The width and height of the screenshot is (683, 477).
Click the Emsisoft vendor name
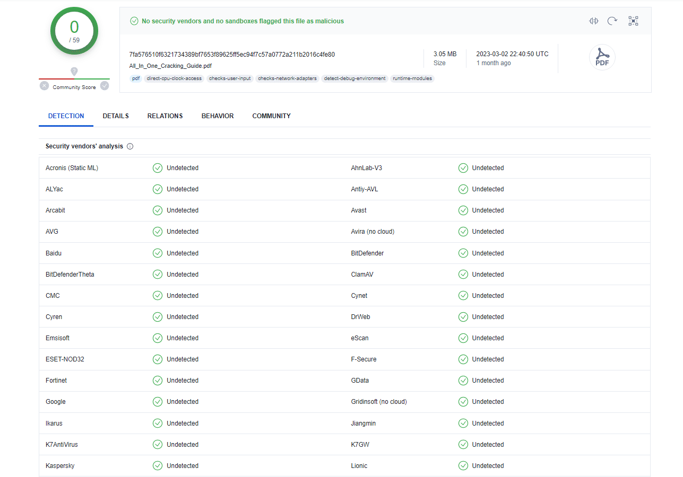click(57, 338)
